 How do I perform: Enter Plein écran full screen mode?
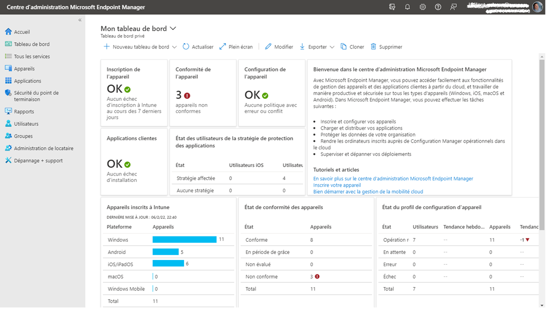pyautogui.click(x=223, y=47)
